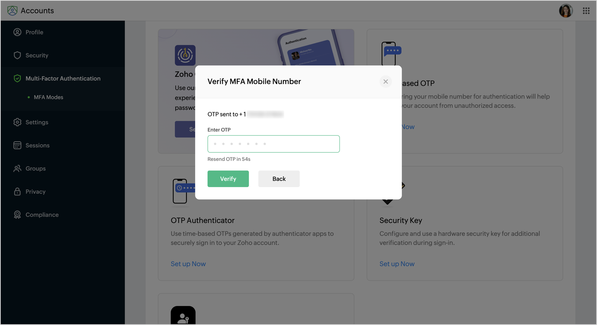Click the user profile avatar
Viewport: 597px width, 325px height.
(566, 11)
